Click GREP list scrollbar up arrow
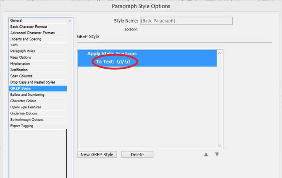The image size is (282, 178). [x=219, y=53]
